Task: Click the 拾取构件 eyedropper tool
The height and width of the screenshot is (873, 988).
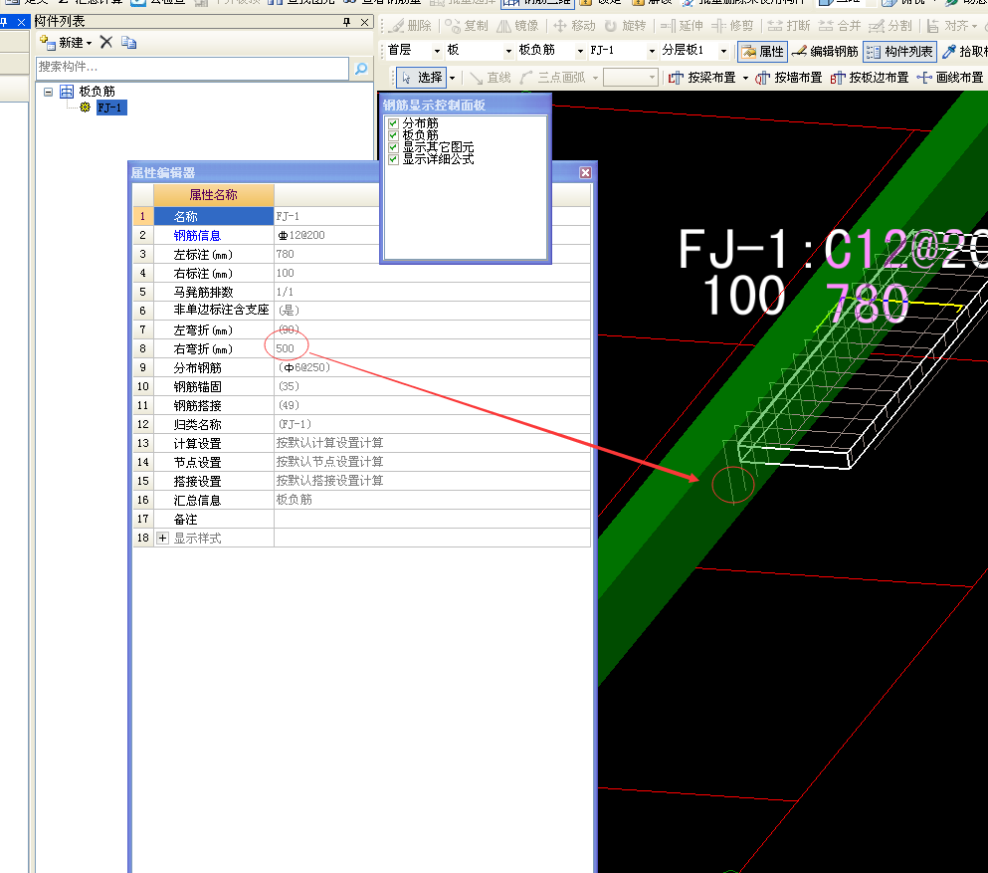Action: click(x=965, y=51)
